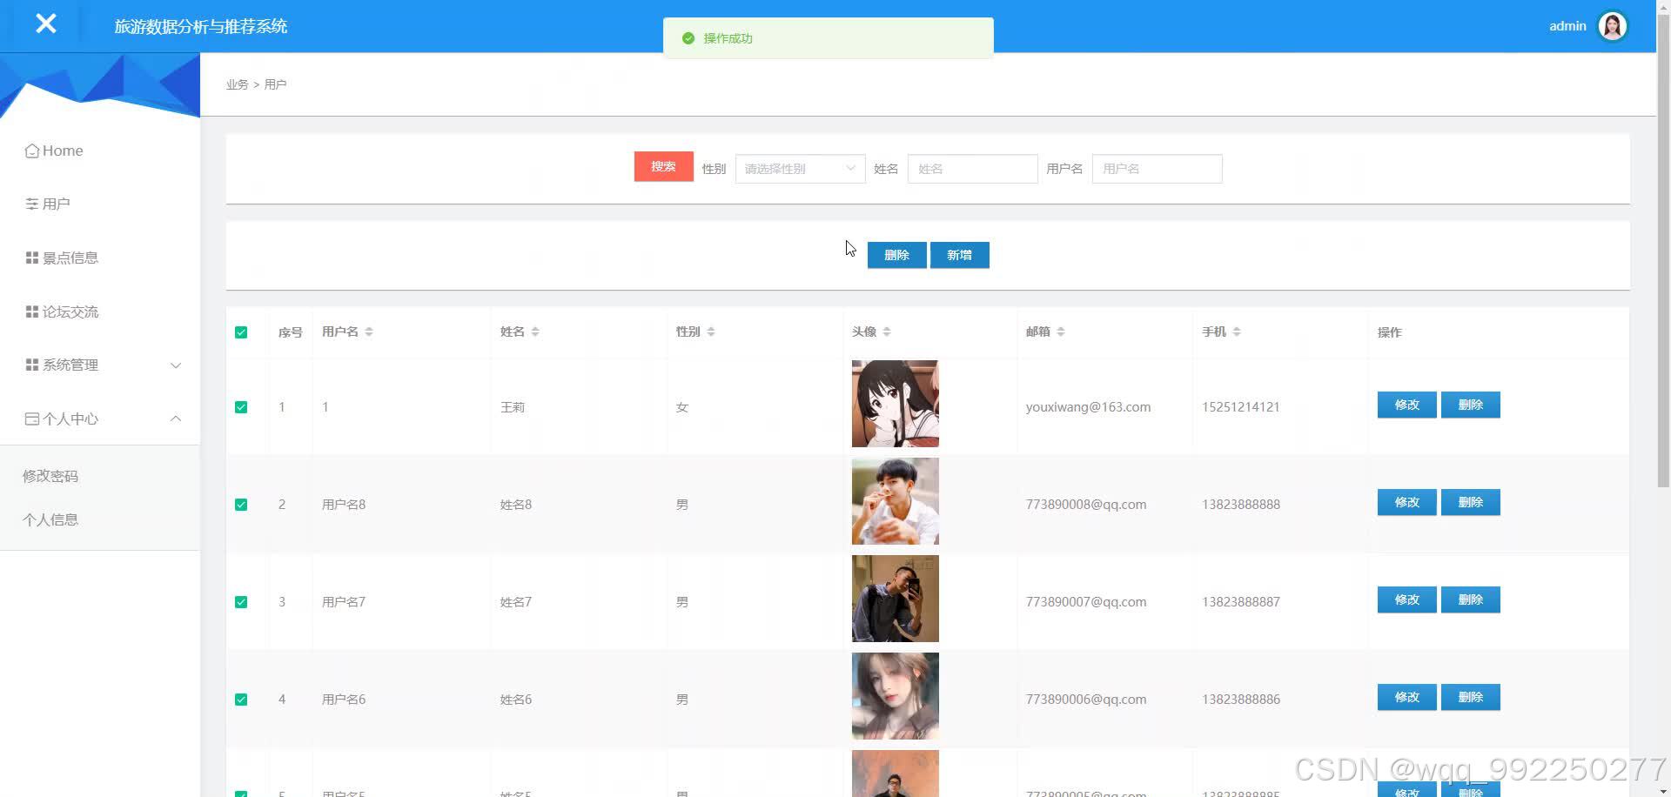Image resolution: width=1671 pixels, height=797 pixels.
Task: Open 个人信息 submenu item
Action: pos(50,519)
